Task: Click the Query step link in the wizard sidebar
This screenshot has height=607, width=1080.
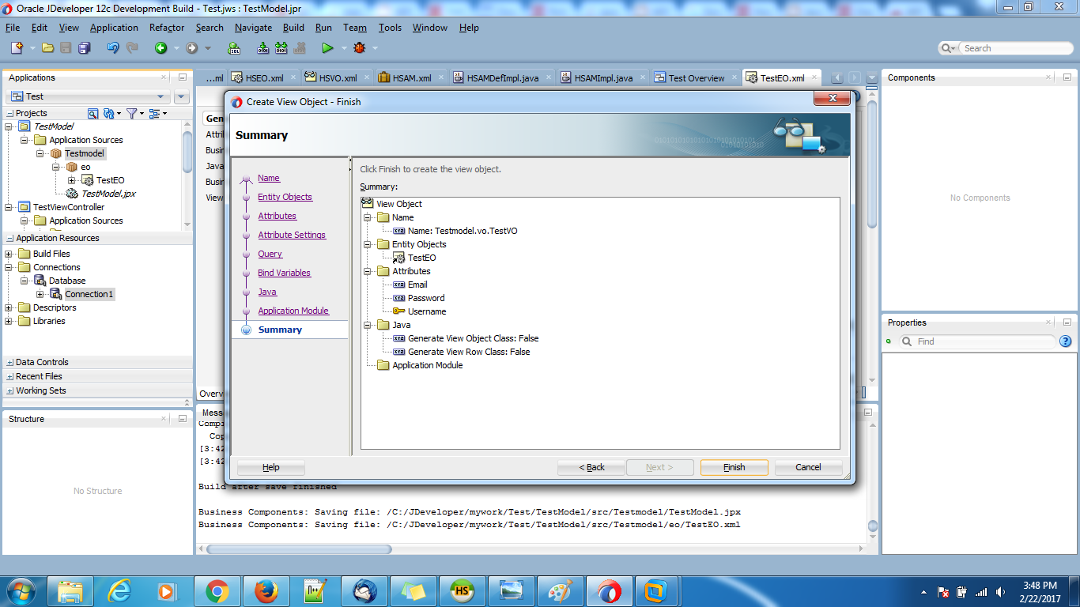Action: pyautogui.click(x=269, y=254)
